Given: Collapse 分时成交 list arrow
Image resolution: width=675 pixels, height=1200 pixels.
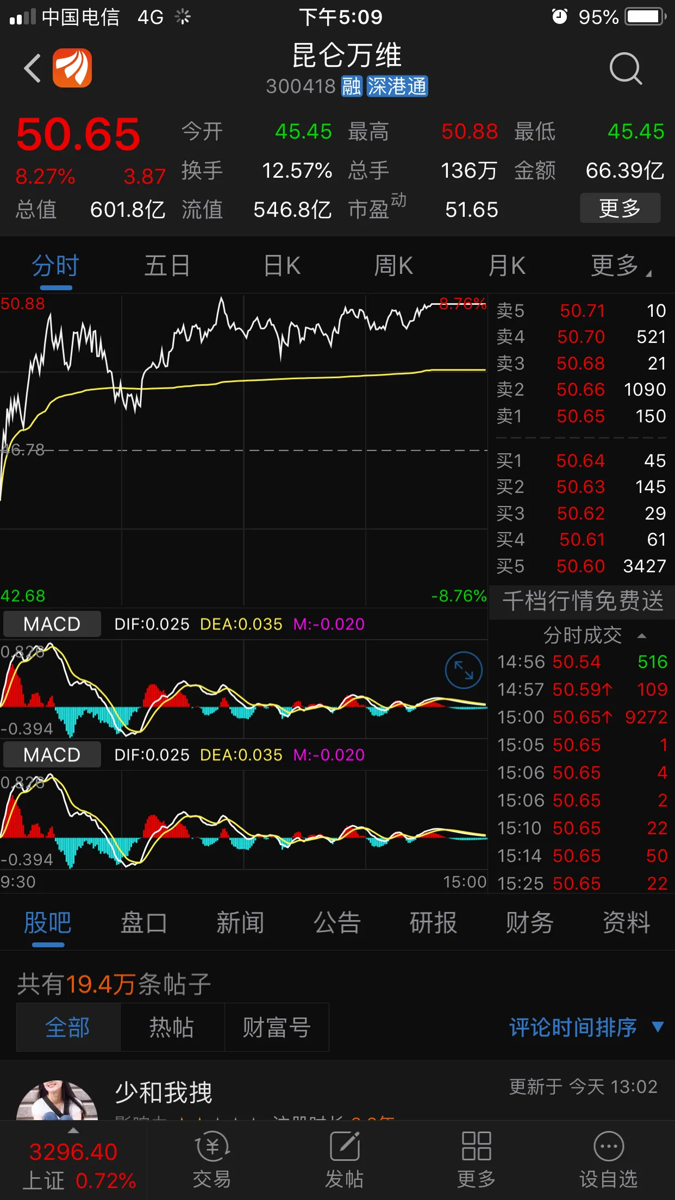Looking at the screenshot, I should click(642, 635).
